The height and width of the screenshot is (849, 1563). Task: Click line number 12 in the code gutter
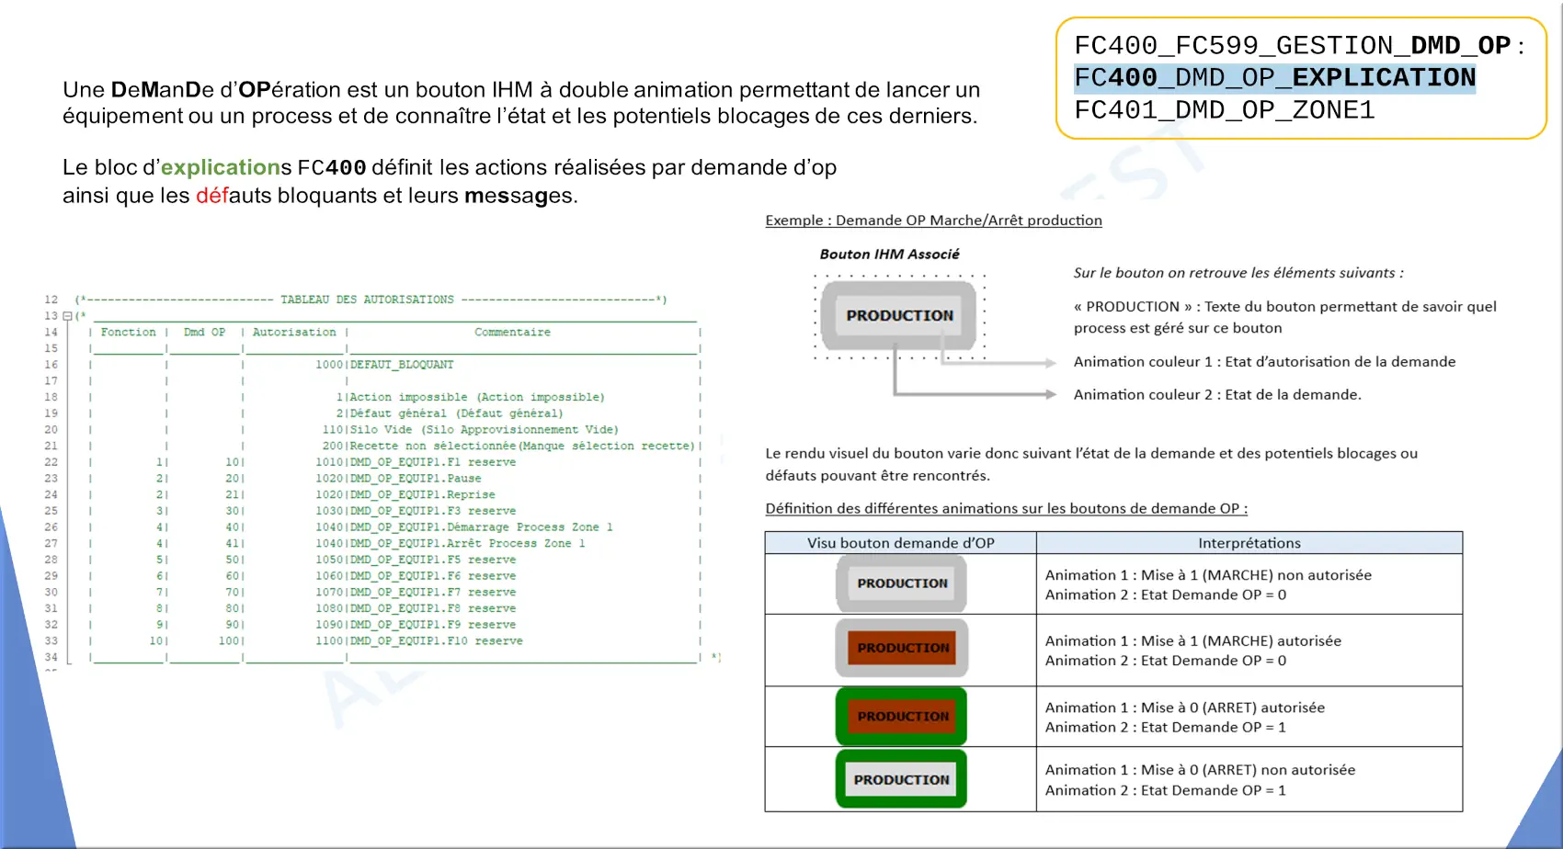click(x=51, y=300)
